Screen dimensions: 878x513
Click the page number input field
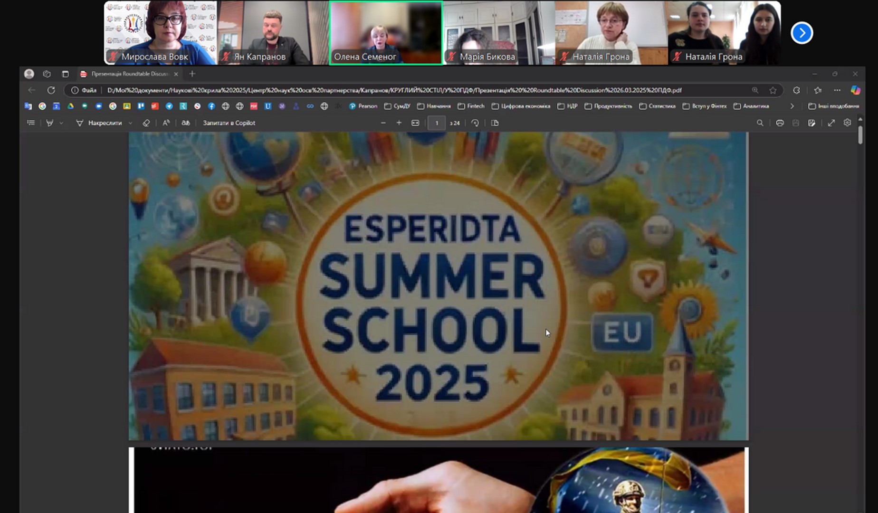click(437, 123)
